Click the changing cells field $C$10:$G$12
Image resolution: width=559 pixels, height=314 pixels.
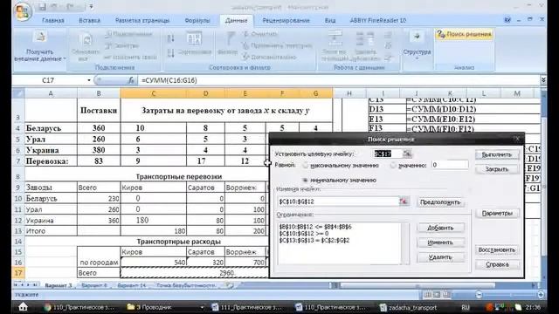(x=338, y=201)
